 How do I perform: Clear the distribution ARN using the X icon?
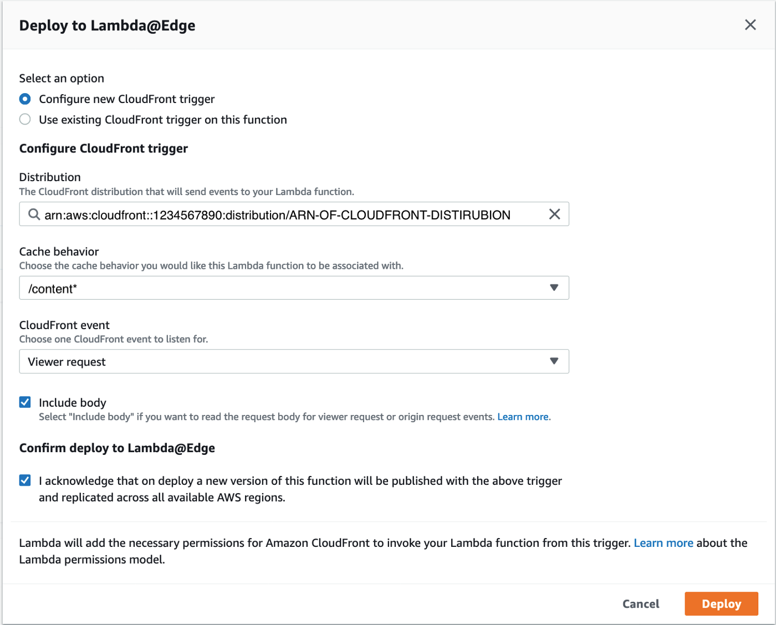click(x=554, y=214)
